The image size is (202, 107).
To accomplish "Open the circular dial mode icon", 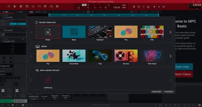I will click(45, 6).
